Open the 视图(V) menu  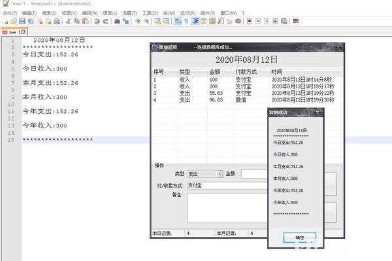(x=69, y=13)
